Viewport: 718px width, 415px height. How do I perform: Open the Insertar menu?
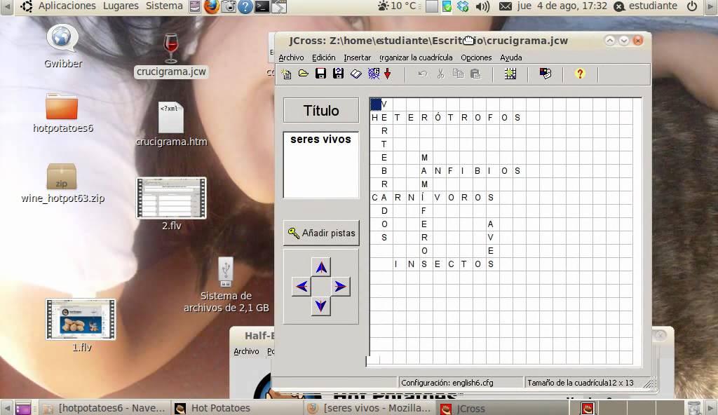point(357,57)
